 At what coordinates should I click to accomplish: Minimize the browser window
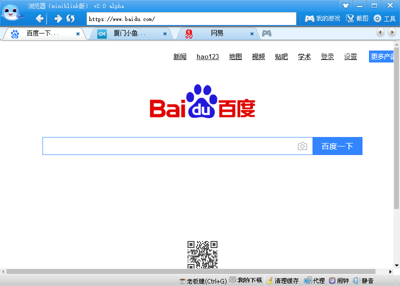point(359,5)
